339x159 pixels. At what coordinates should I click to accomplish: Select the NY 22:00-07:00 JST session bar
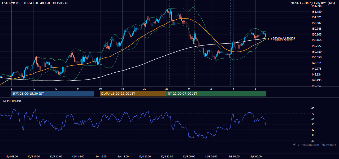pos(216,94)
